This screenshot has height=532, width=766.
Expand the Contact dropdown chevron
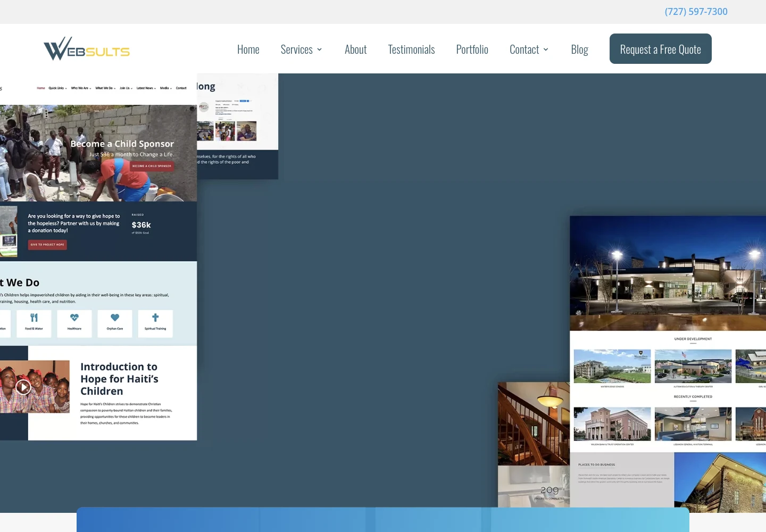coord(546,49)
